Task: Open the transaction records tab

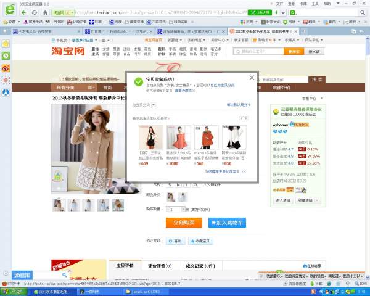Action: pos(200,266)
